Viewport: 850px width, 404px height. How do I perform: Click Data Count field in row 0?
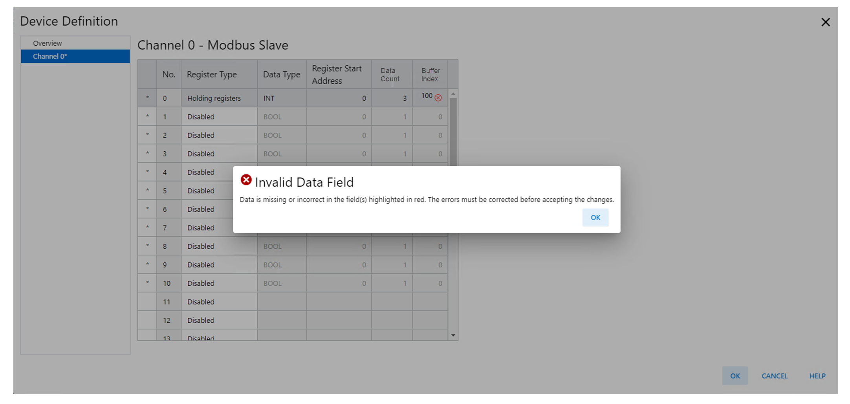(392, 98)
